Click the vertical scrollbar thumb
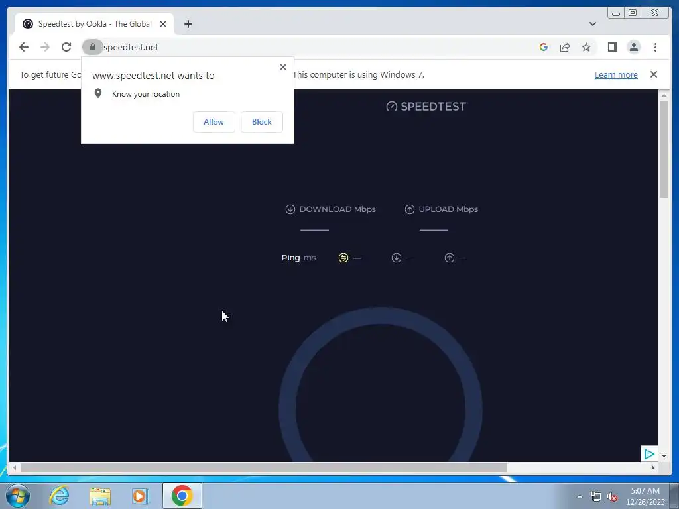 tap(664, 149)
